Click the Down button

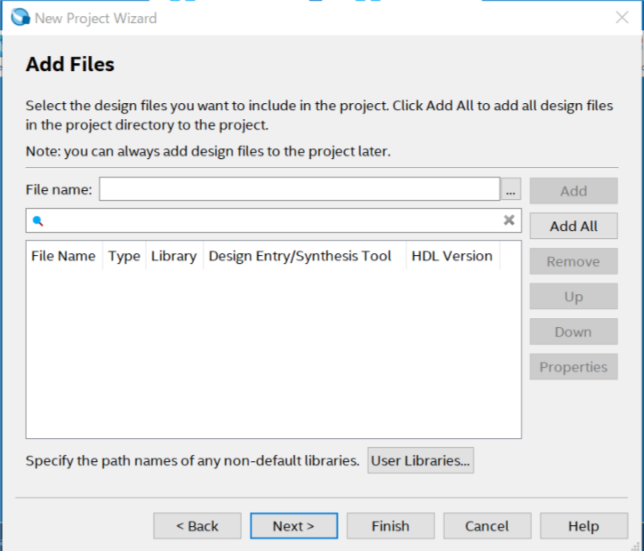573,331
